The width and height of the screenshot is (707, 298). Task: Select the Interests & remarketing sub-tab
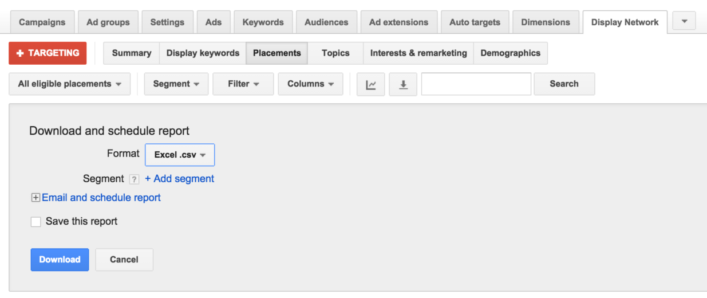(418, 53)
